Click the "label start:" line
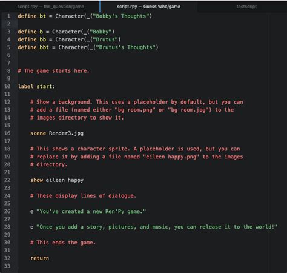This screenshot has height=273, width=287. [36, 86]
